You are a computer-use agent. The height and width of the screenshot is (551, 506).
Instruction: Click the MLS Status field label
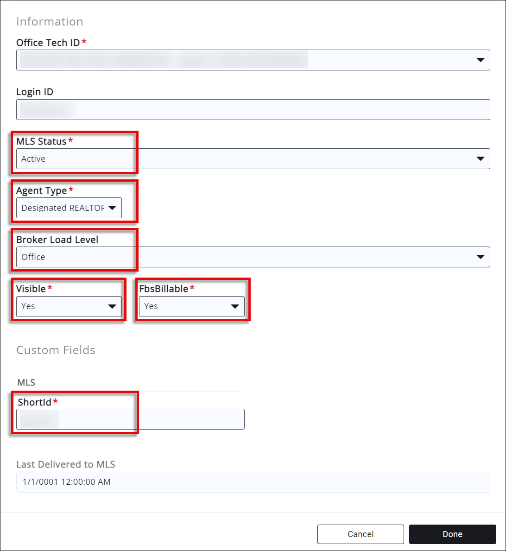(41, 141)
